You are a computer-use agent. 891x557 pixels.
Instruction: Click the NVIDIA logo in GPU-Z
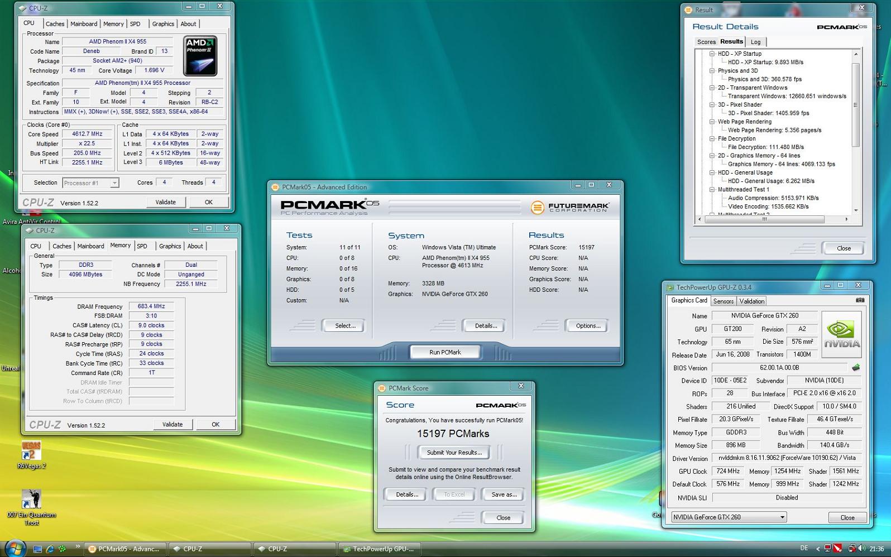click(x=842, y=334)
